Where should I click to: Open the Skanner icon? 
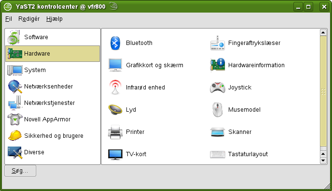point(218,132)
